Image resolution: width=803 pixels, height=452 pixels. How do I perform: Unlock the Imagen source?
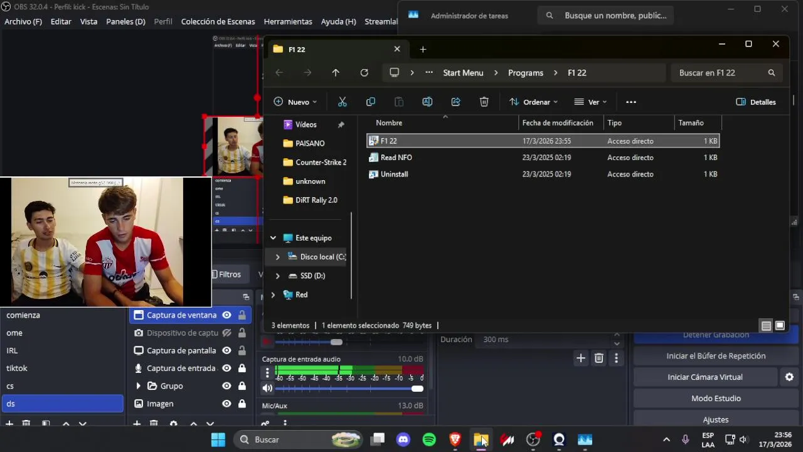(x=242, y=404)
